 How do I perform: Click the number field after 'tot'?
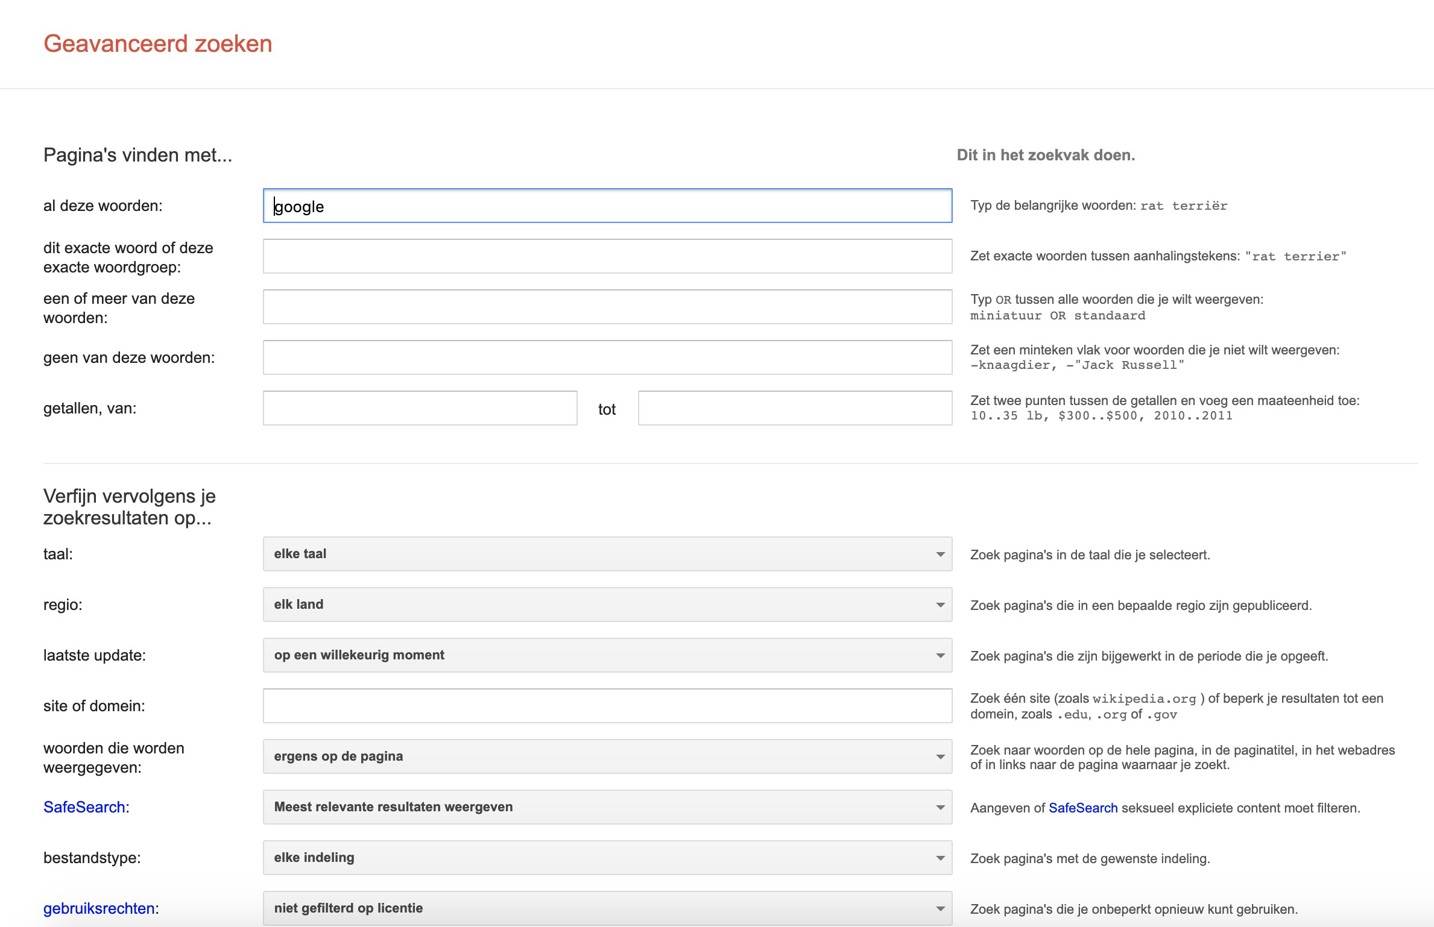tap(795, 408)
